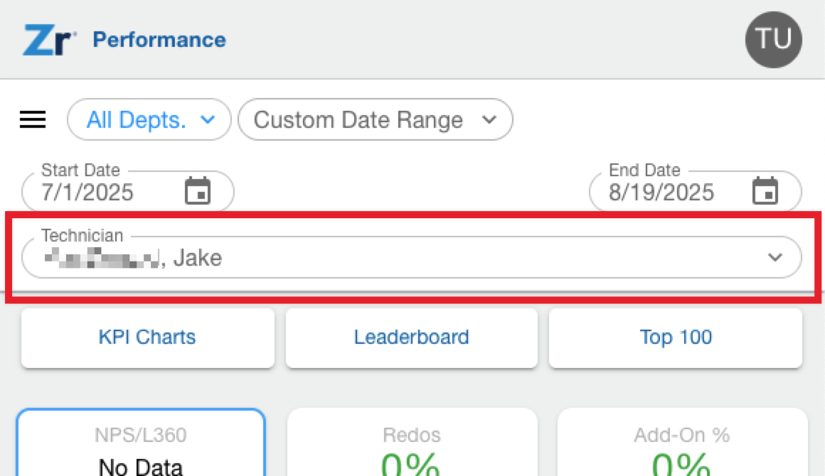Screen dimensions: 825x476
Task: Switch to the KPI Charts tab
Action: point(148,338)
